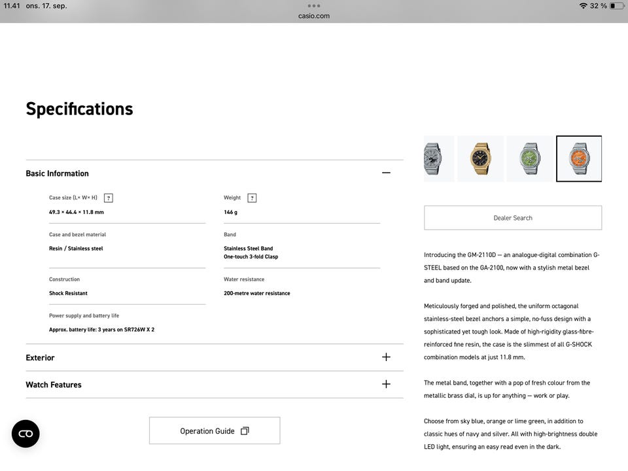This screenshot has width=628, height=471.
Task: Click the 'Choose from sky blue' paragraph
Action: [x=511, y=434]
